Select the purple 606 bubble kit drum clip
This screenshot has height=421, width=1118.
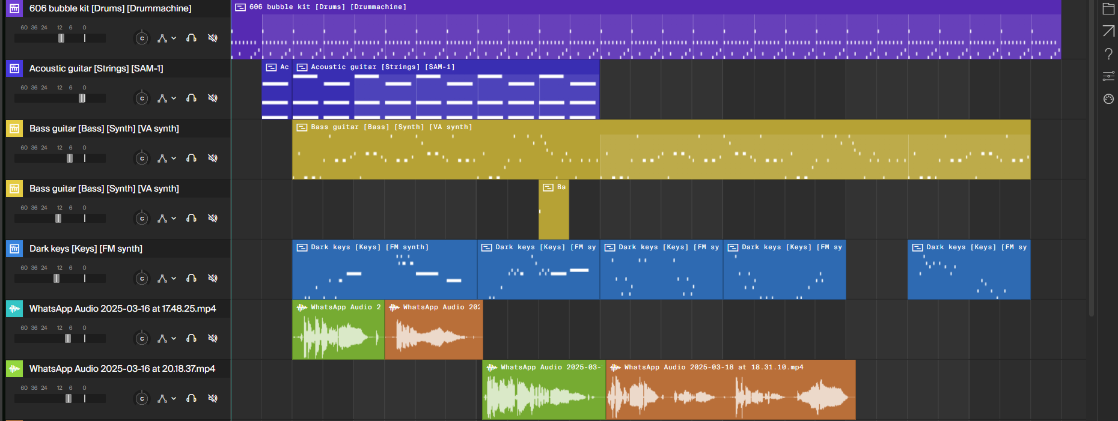click(646, 30)
